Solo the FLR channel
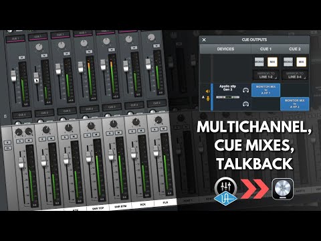Viewport: 321px width, 241px height. click(154, 129)
